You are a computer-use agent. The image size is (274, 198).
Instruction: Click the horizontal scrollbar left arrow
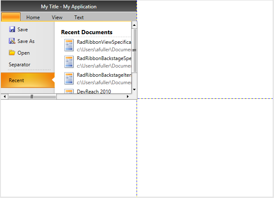5,96
